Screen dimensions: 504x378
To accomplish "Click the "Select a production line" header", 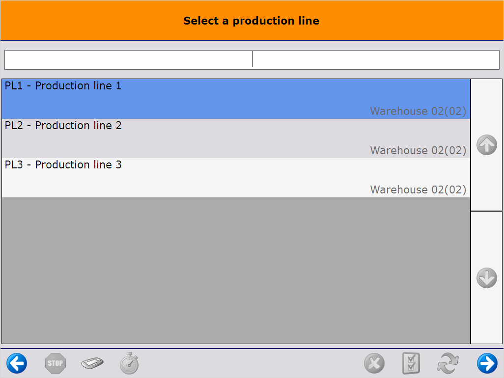I will (x=251, y=21).
